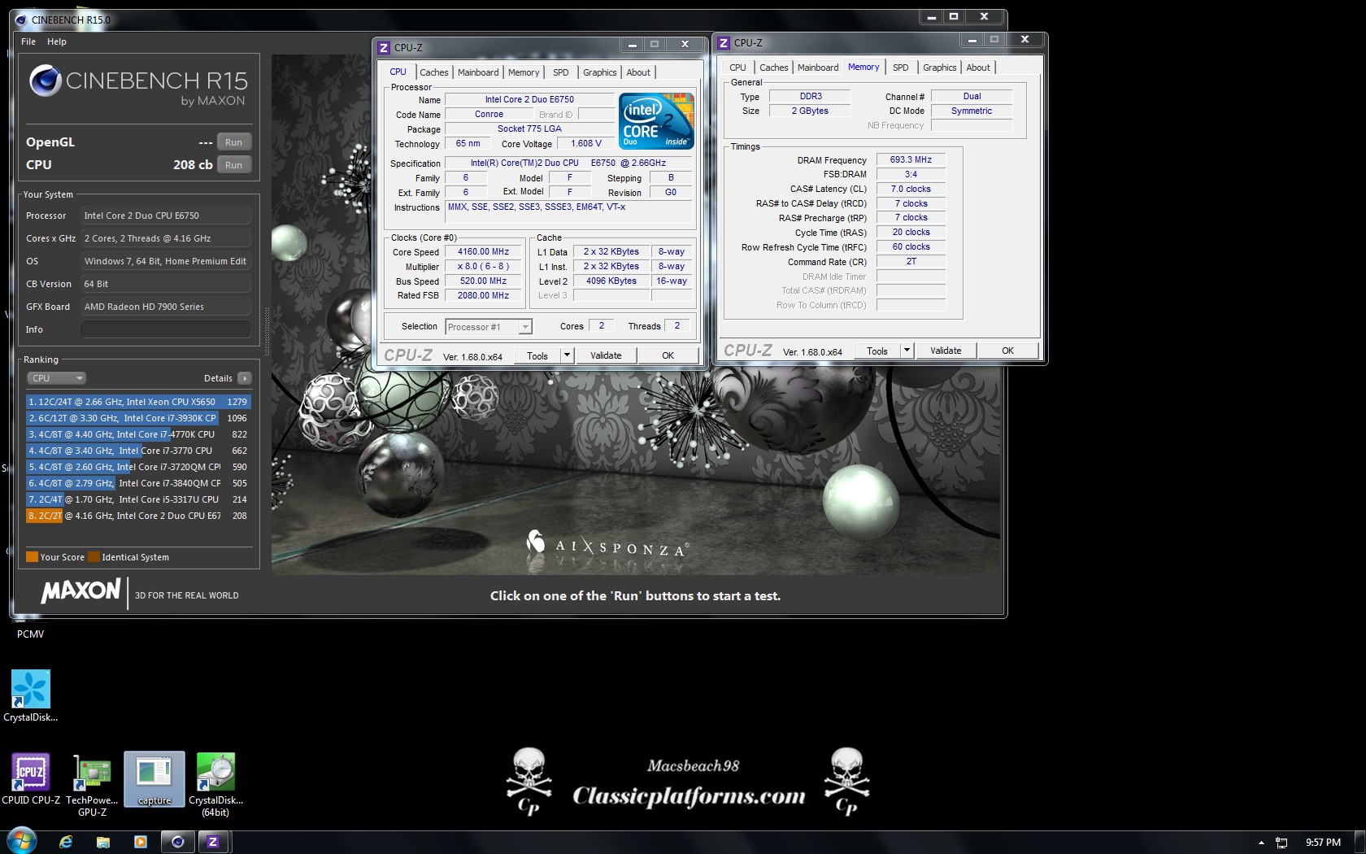Expand Tools dropdown arrow in Memory CPU-Z
Viewport: 1366px width, 854px height.
(x=907, y=351)
